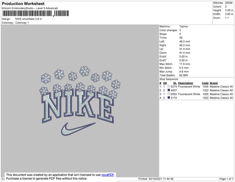Click code 1322 in stop sequence row 2
The width and height of the screenshot is (235, 182).
(206, 90)
